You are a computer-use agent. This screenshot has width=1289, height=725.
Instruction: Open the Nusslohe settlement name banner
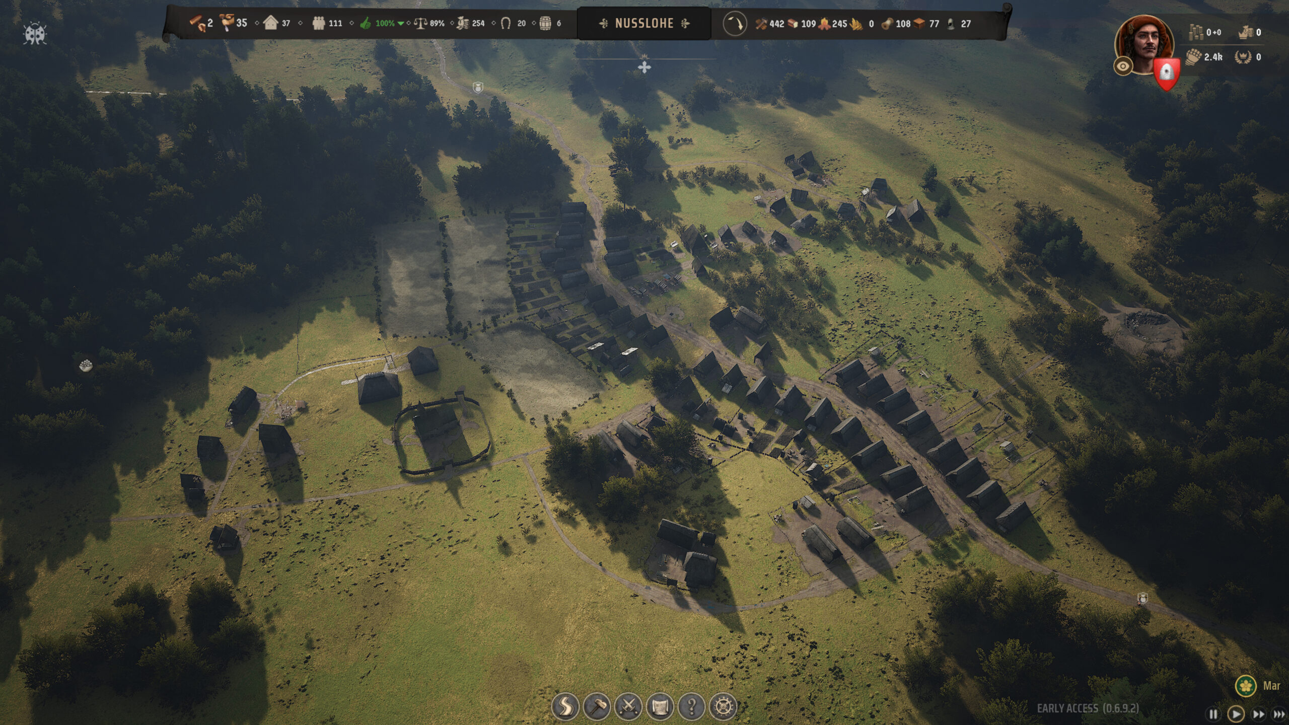[644, 23]
